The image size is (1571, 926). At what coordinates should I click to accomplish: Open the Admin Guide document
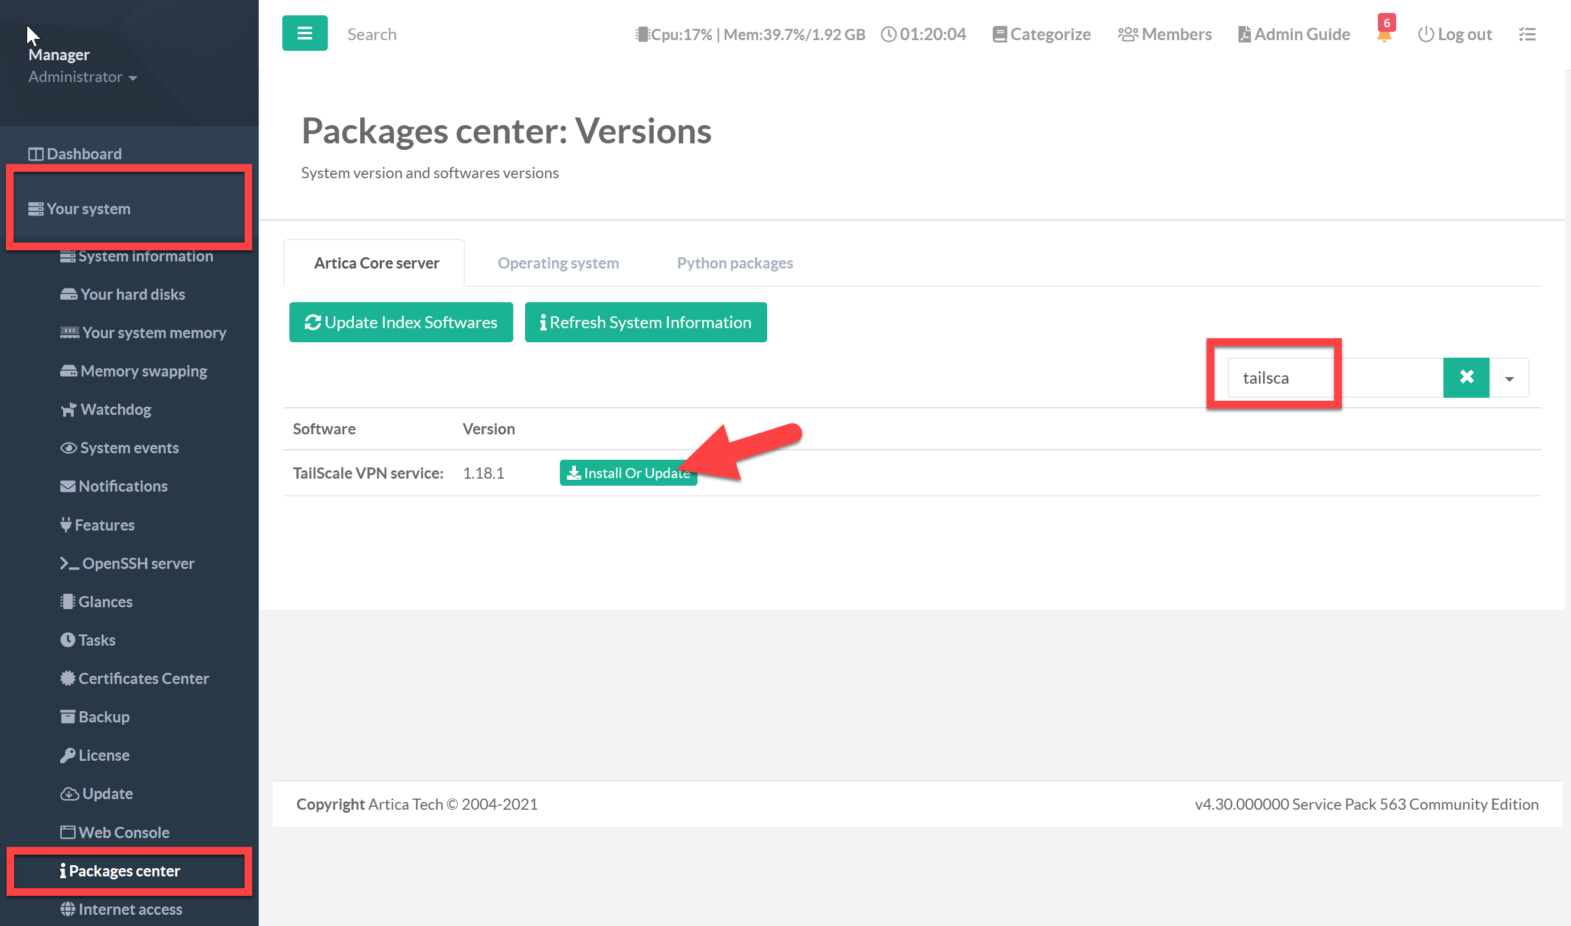tap(1294, 34)
